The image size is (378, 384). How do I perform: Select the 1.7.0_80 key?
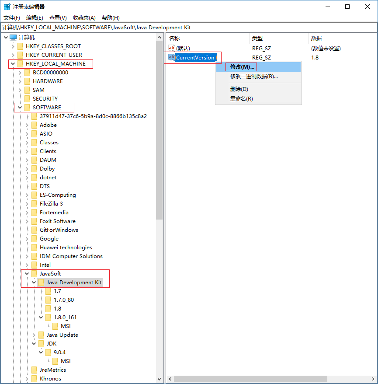click(x=64, y=300)
